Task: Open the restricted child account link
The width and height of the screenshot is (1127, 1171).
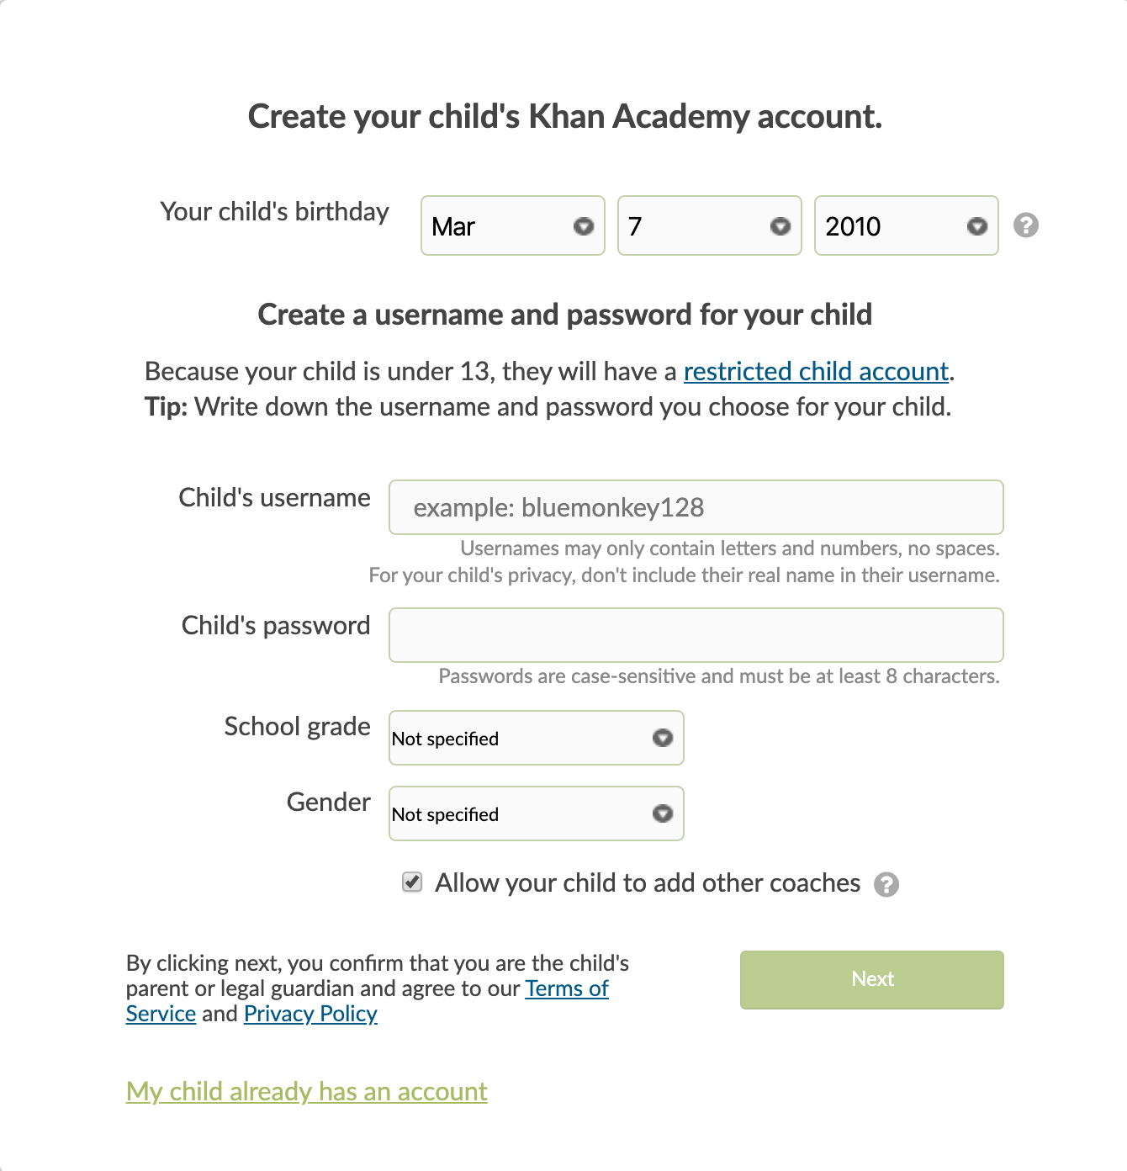Action: coord(816,371)
